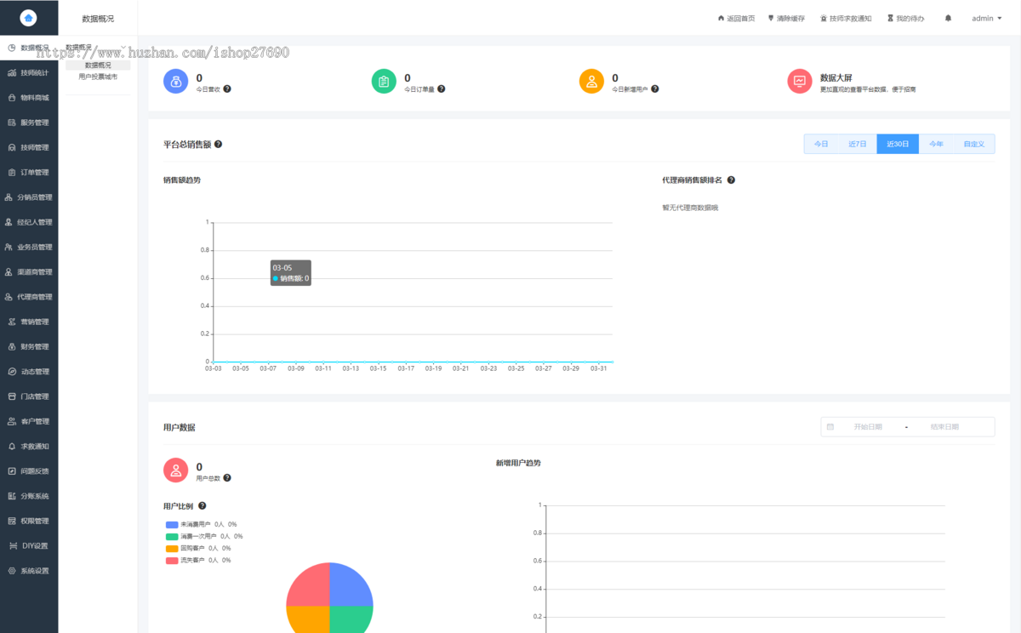1021x633 pixels.
Task: Select the 近7日 time range tab
Action: [858, 144]
